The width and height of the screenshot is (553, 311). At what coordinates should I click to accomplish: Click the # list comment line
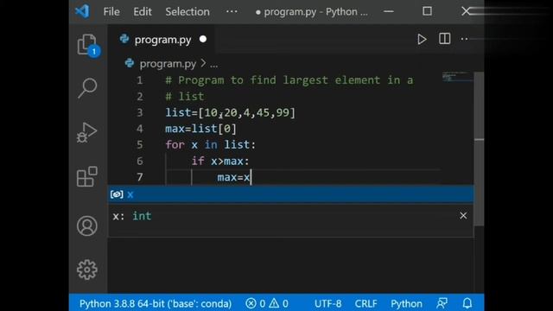point(185,97)
